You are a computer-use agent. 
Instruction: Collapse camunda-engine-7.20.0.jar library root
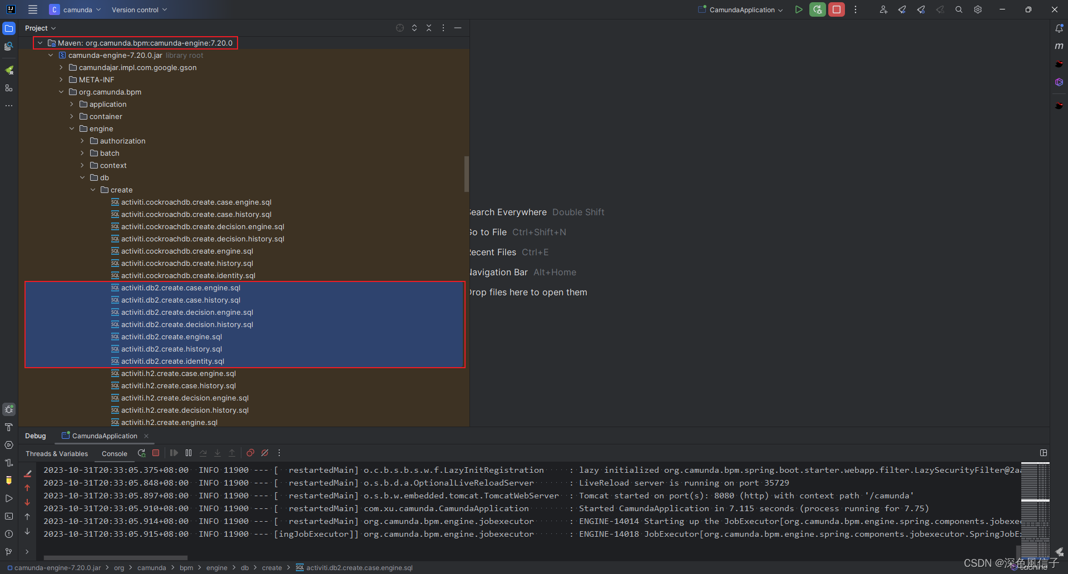pyautogui.click(x=51, y=55)
